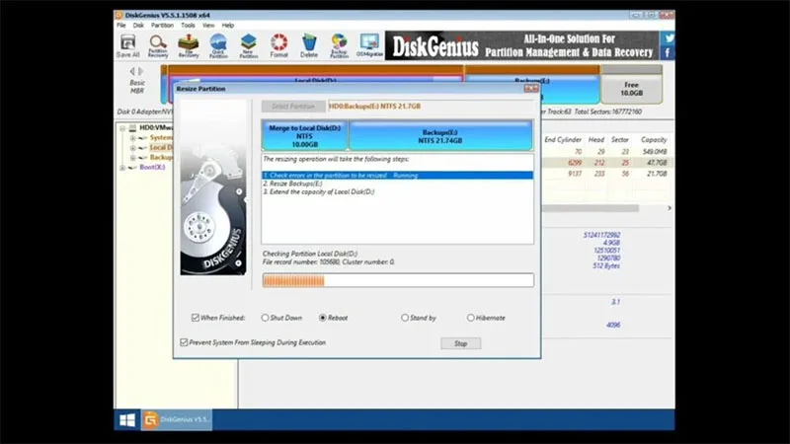Click the HD0:Backups(E:) NTFS 21.7GB field

431,107
